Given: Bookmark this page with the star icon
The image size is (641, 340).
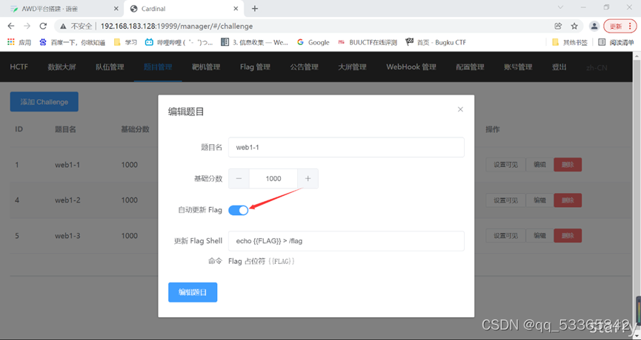Looking at the screenshot, I should tap(574, 26).
